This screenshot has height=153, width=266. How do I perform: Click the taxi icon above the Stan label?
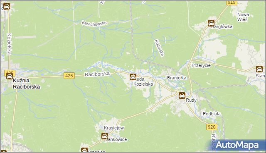[x=259, y=69]
